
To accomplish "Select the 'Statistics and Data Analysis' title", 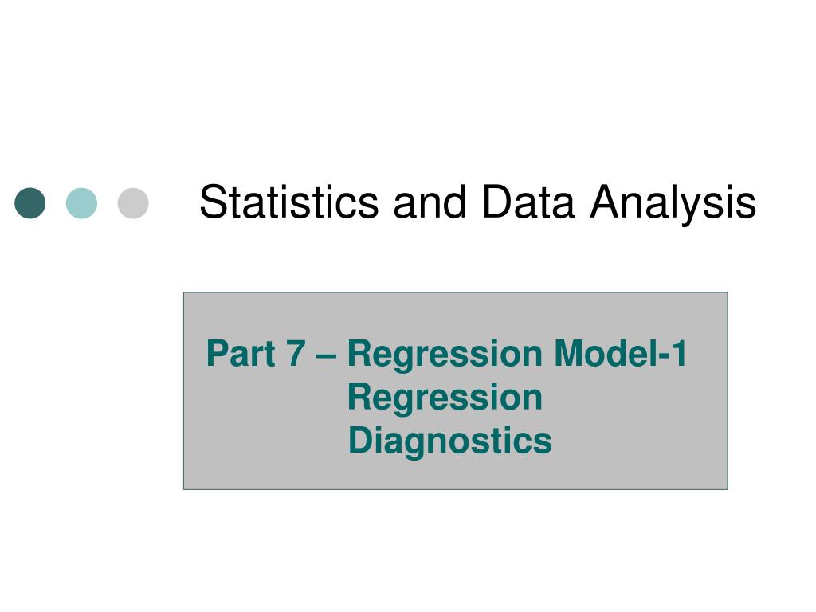I will point(478,202).
